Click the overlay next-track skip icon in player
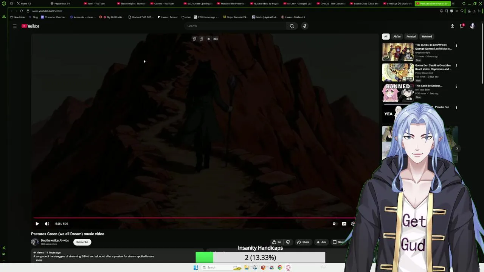The width and height of the screenshot is (484, 272). pyautogui.click(x=208, y=39)
